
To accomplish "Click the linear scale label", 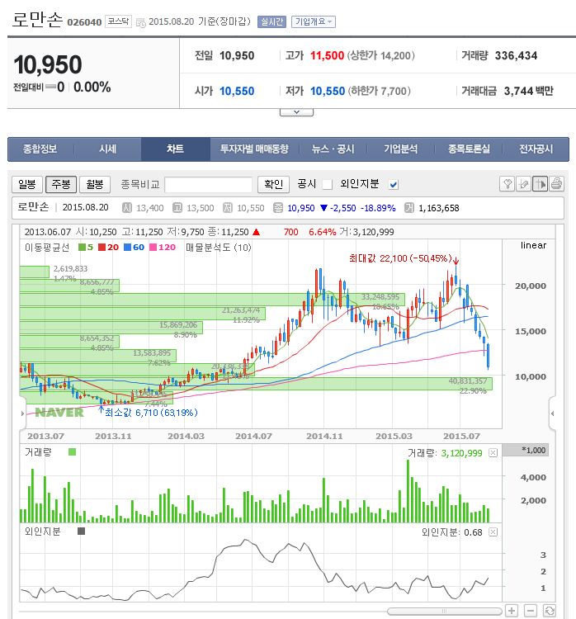I will (x=533, y=245).
